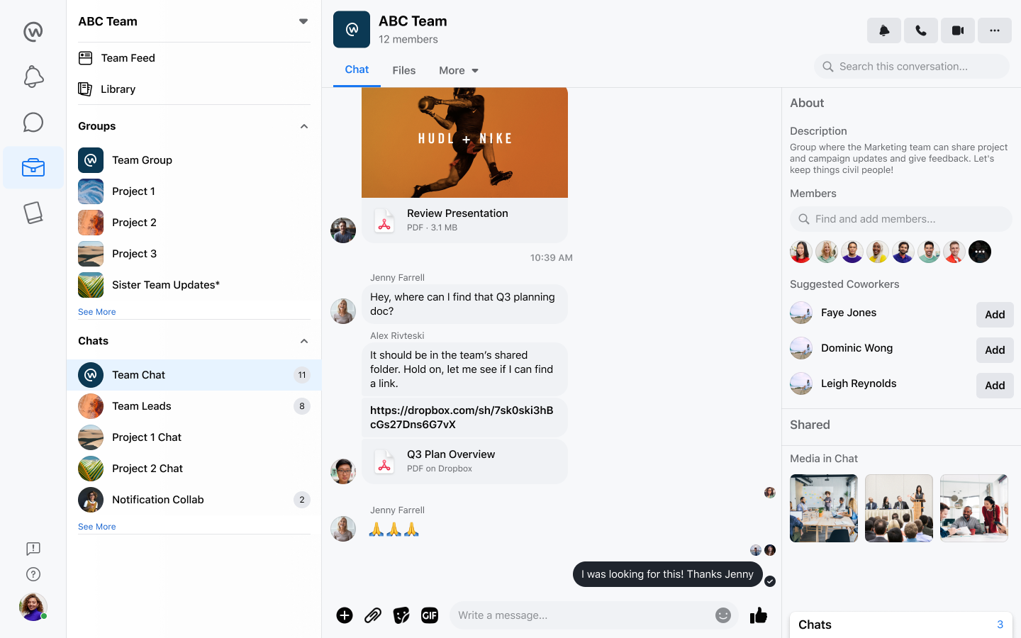Open ABC Team dropdown in left panel
Image resolution: width=1021 pixels, height=638 pixels.
[303, 21]
